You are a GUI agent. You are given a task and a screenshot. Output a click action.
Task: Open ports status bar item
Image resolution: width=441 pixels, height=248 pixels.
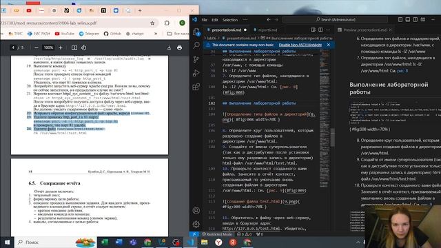(260, 234)
